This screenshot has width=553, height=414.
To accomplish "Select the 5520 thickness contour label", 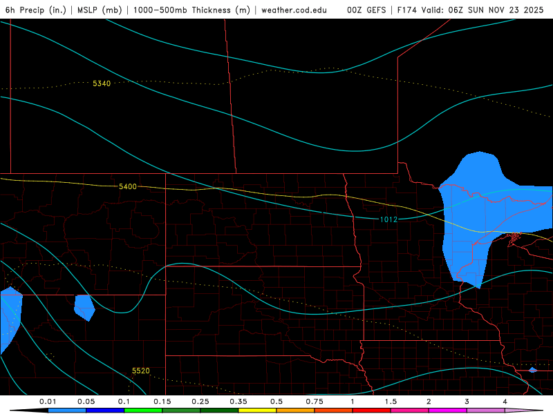I will click(141, 371).
